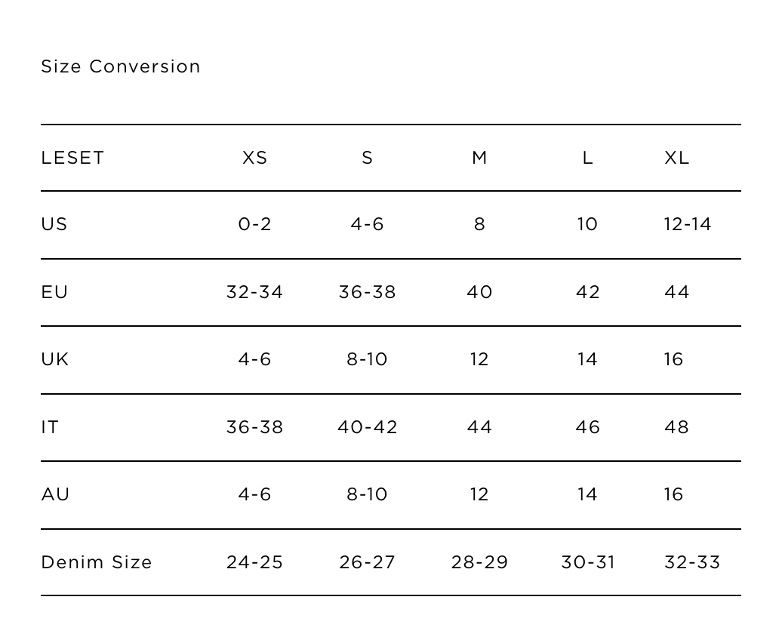Select the US row label
This screenshot has height=643, width=782.
coord(54,224)
